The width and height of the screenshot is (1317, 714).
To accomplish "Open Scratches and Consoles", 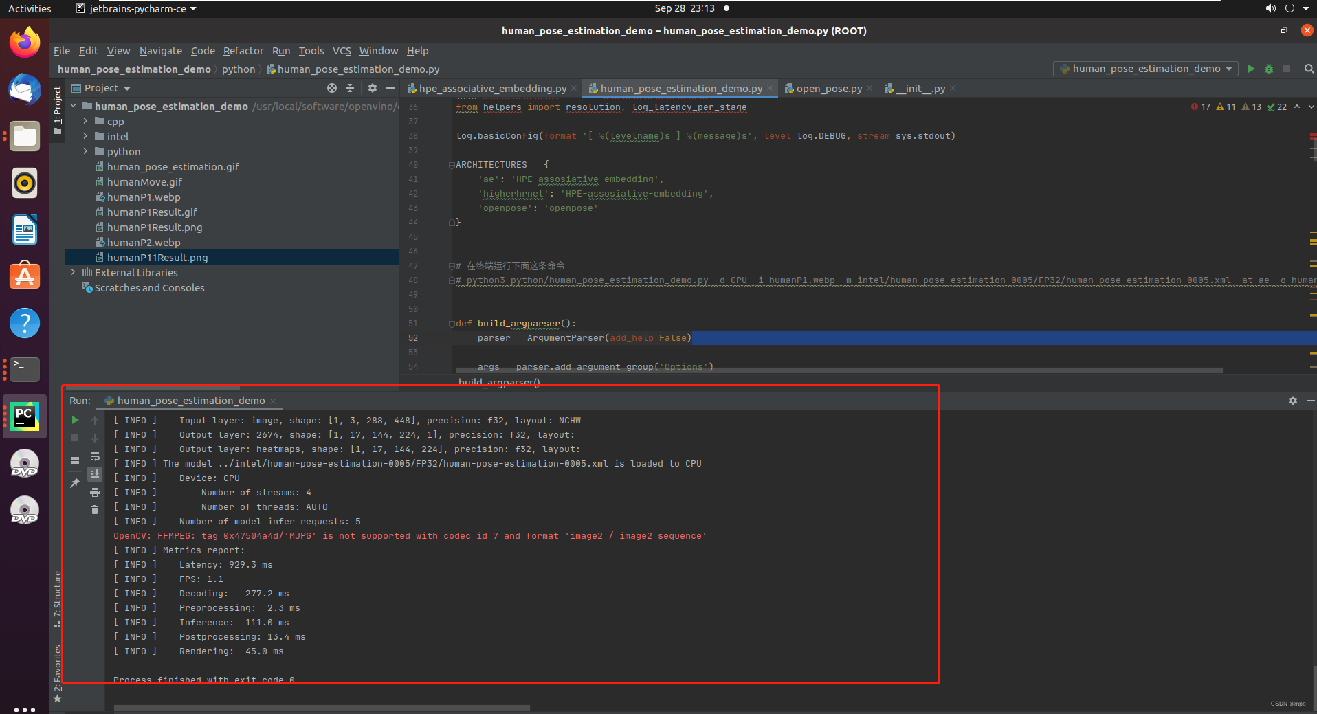I will [x=148, y=287].
